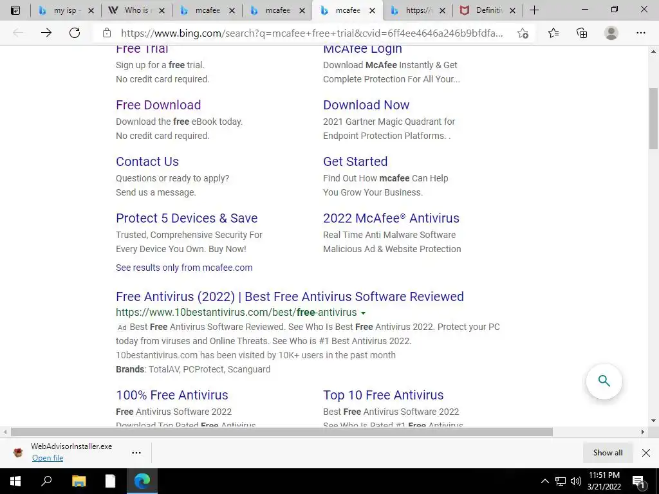Screen dimensions: 659x494
Task: Open the 'Download Now' link
Action: coord(366,105)
